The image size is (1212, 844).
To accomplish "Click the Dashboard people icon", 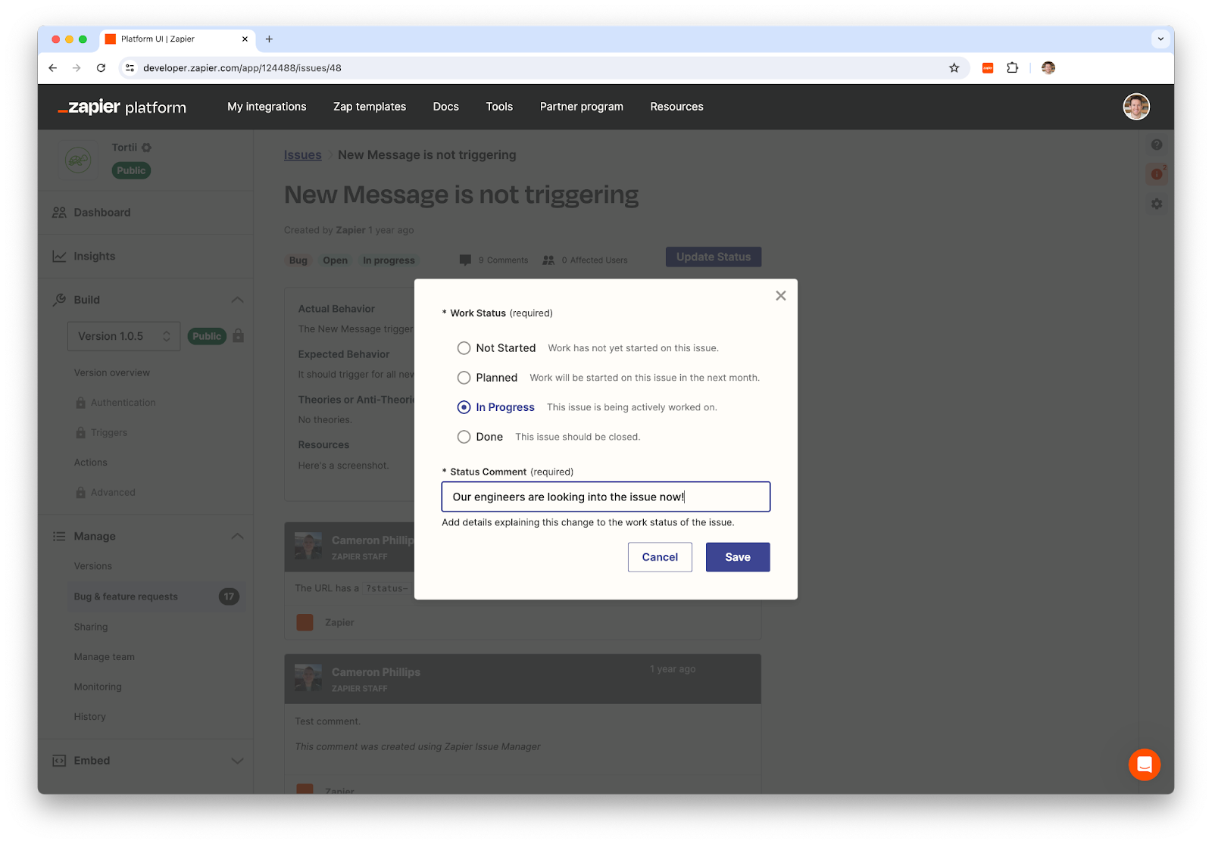I will [x=59, y=213].
